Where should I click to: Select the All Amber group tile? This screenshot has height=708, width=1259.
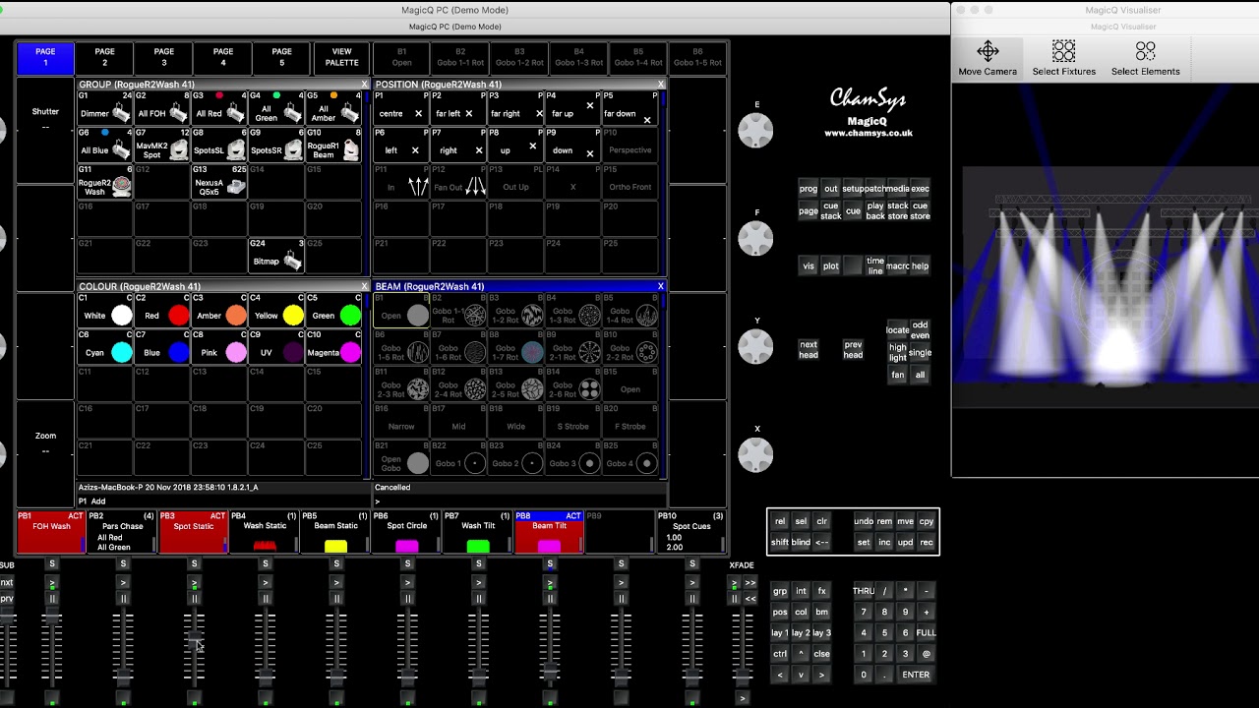(x=333, y=108)
